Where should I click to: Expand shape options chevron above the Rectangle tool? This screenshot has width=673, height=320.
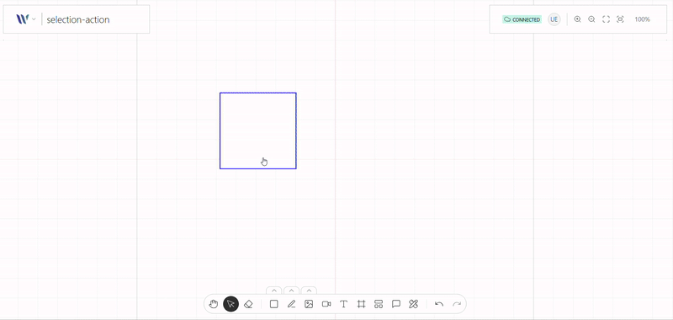tap(274, 291)
